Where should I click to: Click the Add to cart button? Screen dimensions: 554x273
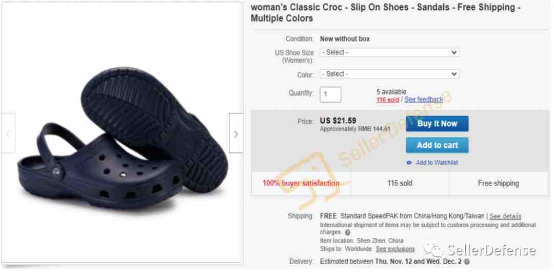(x=437, y=145)
